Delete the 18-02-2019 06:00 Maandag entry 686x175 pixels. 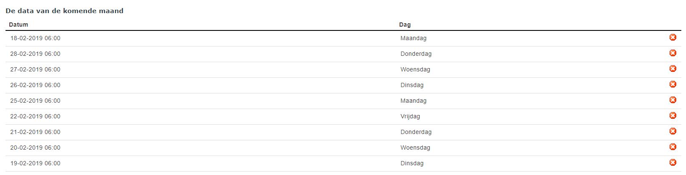click(672, 38)
